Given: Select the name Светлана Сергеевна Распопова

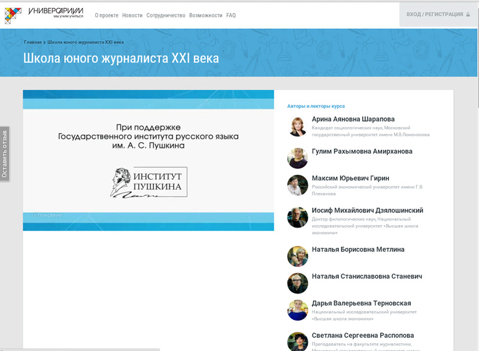Looking at the screenshot, I should 363,335.
